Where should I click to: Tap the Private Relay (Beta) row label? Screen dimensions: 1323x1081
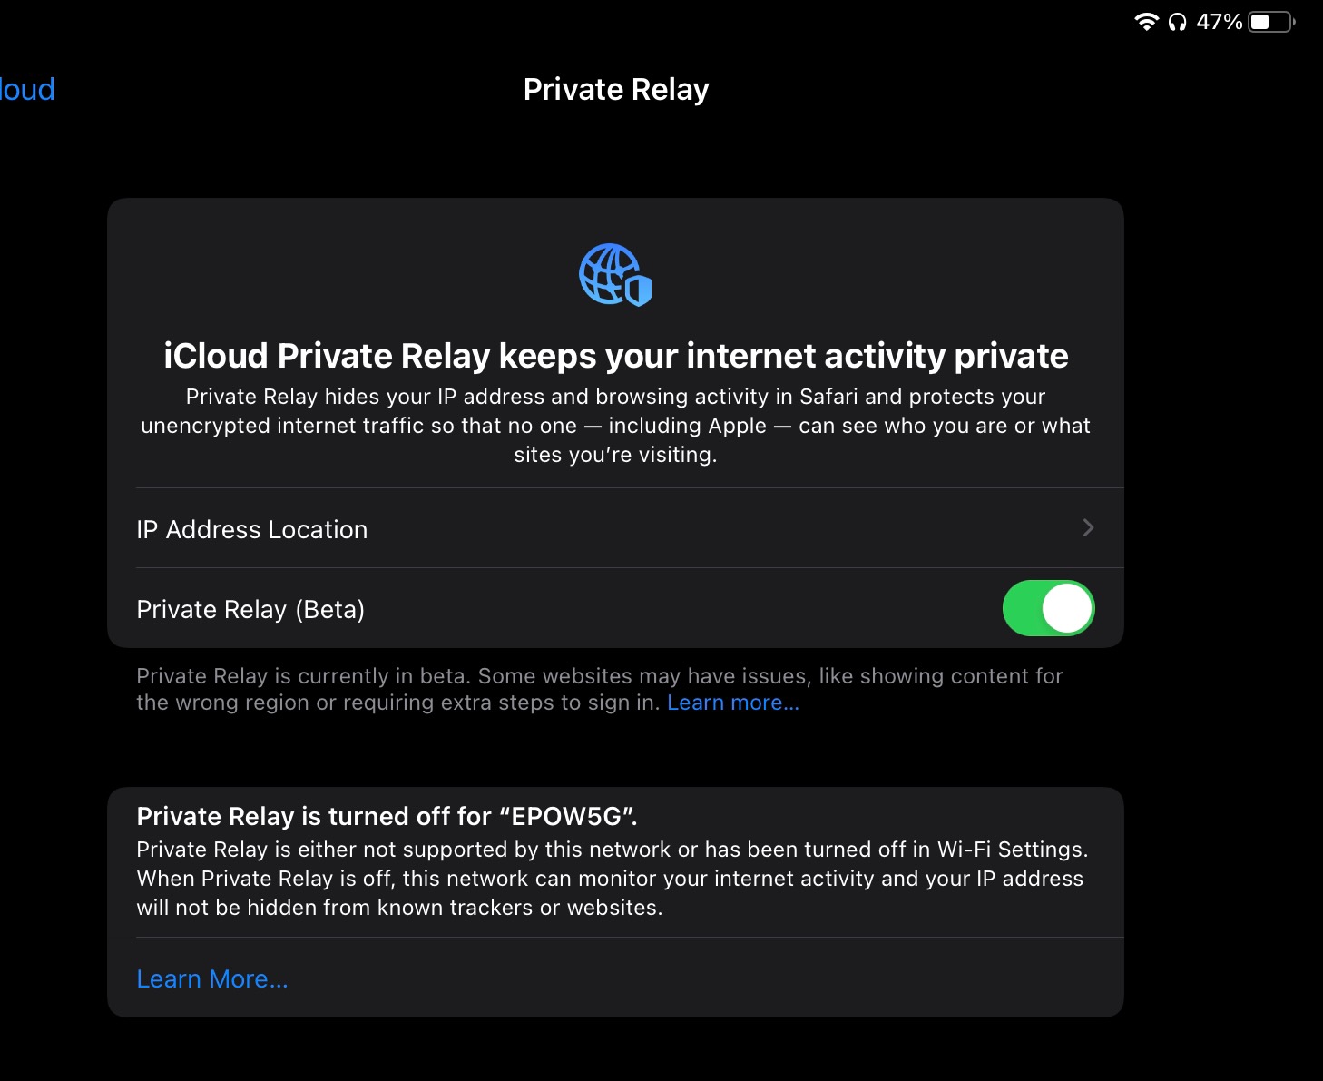point(250,609)
